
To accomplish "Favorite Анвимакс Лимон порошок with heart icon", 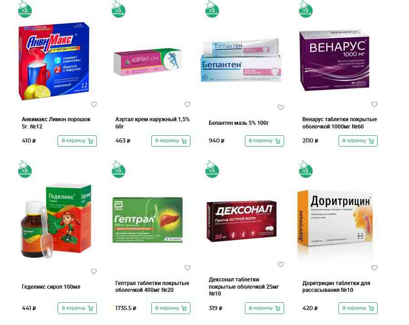I will tap(94, 104).
